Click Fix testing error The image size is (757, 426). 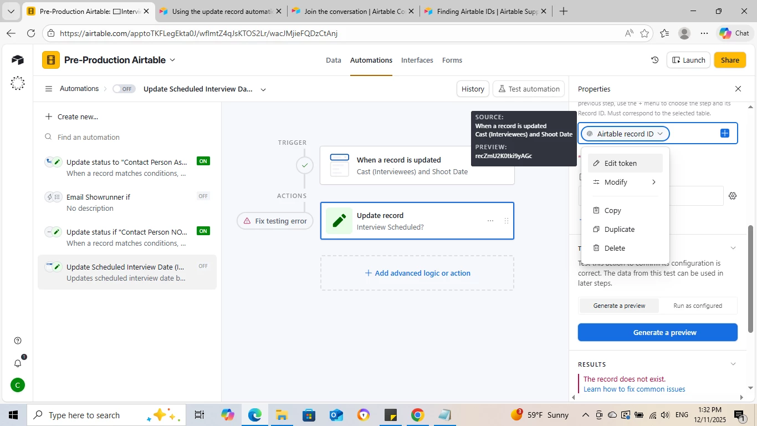pyautogui.click(x=275, y=221)
